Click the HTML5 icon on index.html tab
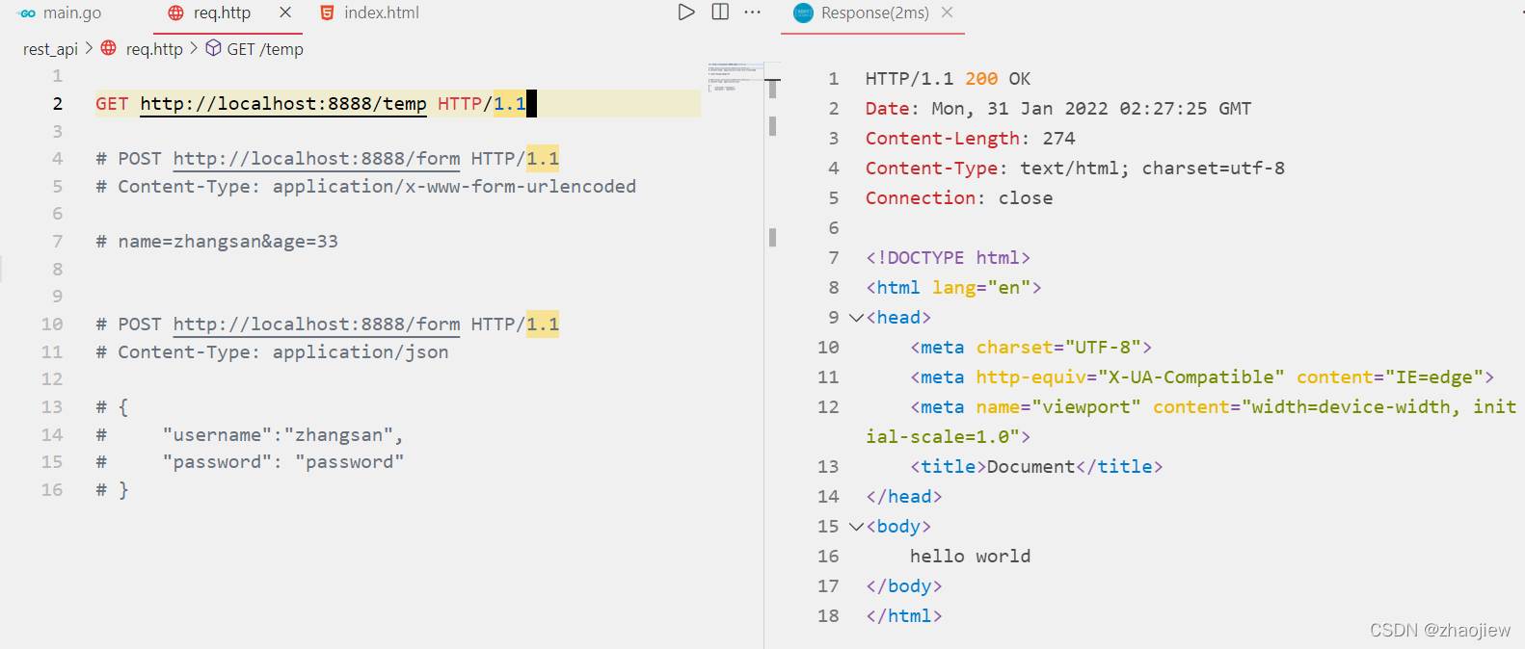The height and width of the screenshot is (649, 1525). (327, 13)
